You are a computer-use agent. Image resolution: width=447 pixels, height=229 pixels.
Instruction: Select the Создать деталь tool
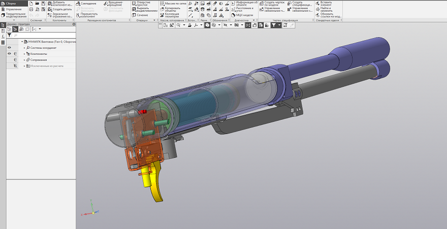click(x=61, y=9)
